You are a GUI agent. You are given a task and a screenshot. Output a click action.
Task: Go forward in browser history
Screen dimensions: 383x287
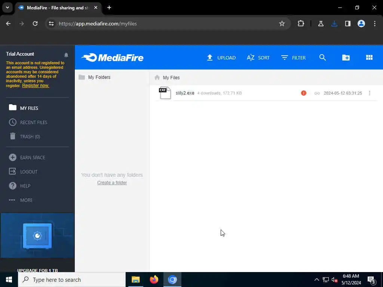22,24
